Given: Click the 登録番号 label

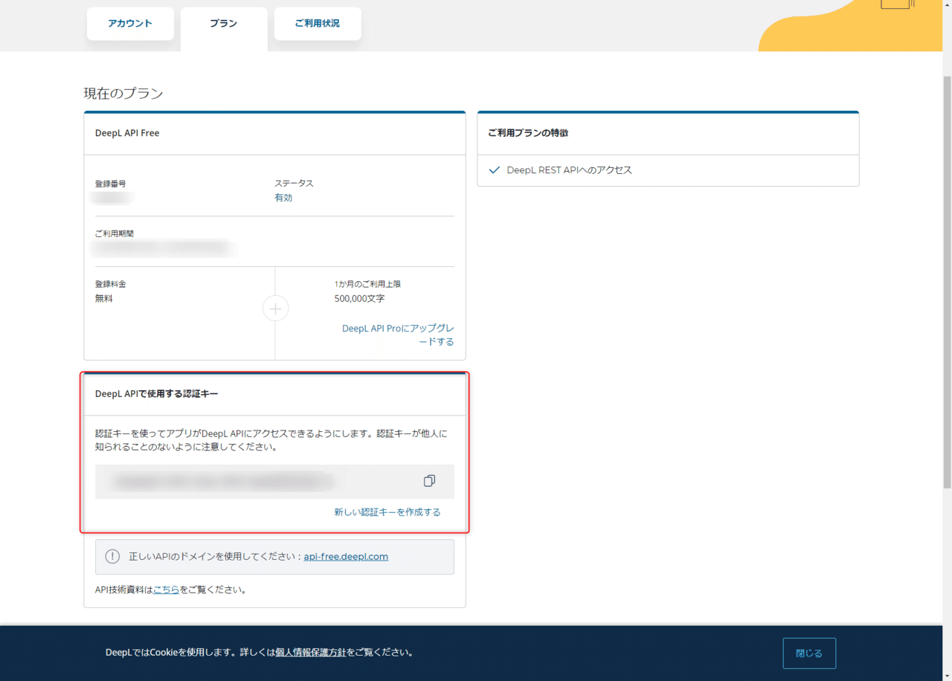Looking at the screenshot, I should click(x=110, y=183).
